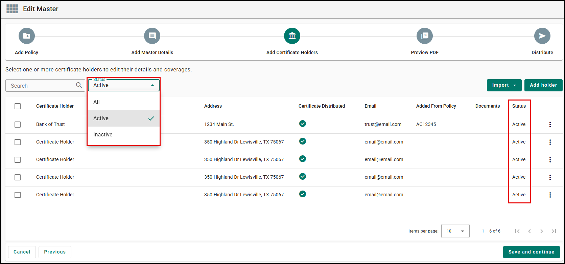
Task: Check the Bank of Trust row checkbox
Action: 18,125
